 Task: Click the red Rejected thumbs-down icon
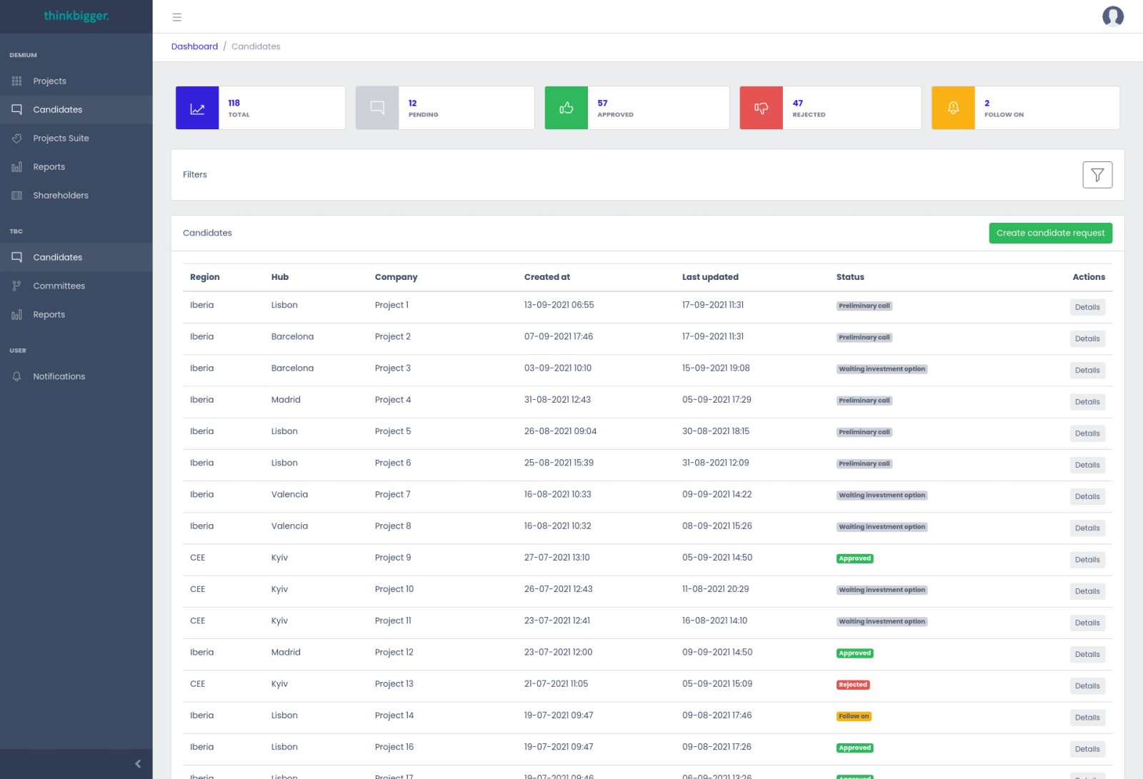[761, 109]
